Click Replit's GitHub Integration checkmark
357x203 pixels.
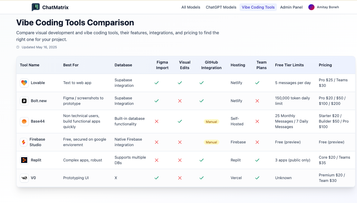202,160
